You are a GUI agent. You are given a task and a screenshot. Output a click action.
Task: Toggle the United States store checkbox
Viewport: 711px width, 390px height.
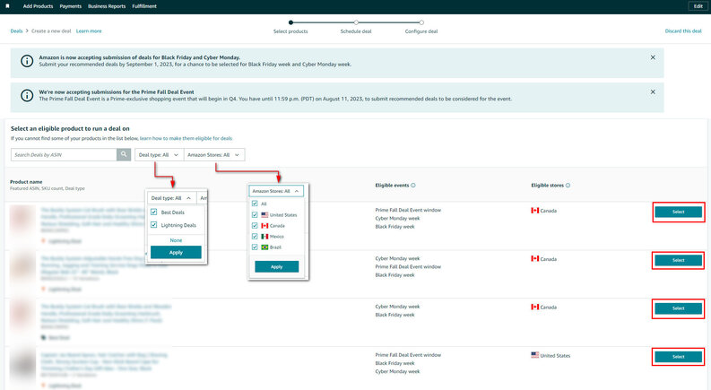coord(255,214)
